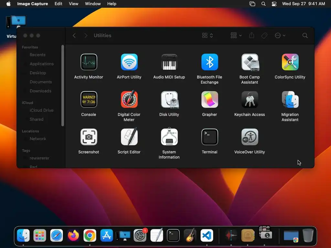Open ColorSync Utility icon
Viewport: 331px width, 248px height.
[290, 62]
